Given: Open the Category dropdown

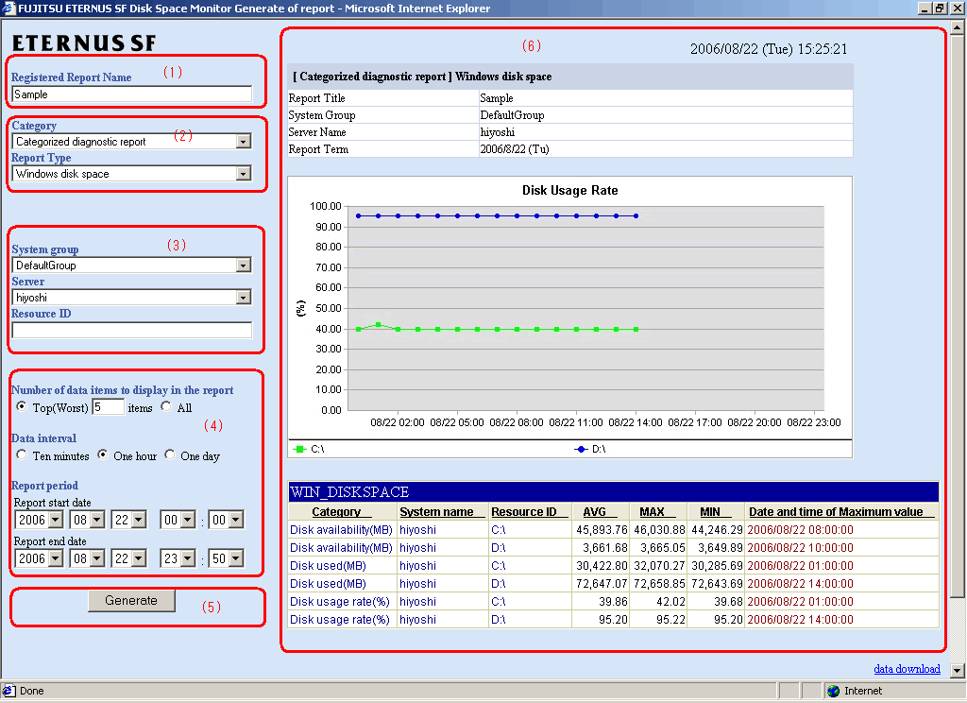Looking at the screenshot, I should [244, 142].
